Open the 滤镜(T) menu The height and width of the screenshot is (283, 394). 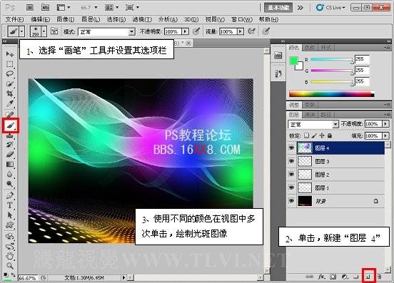142,19
